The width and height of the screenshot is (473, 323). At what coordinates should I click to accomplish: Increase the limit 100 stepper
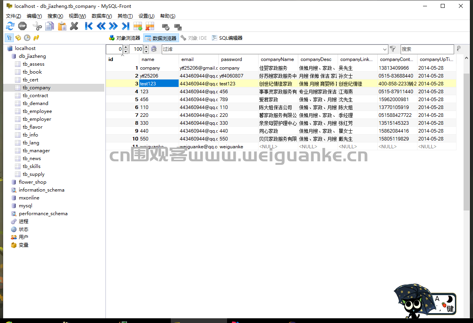[x=146, y=47]
